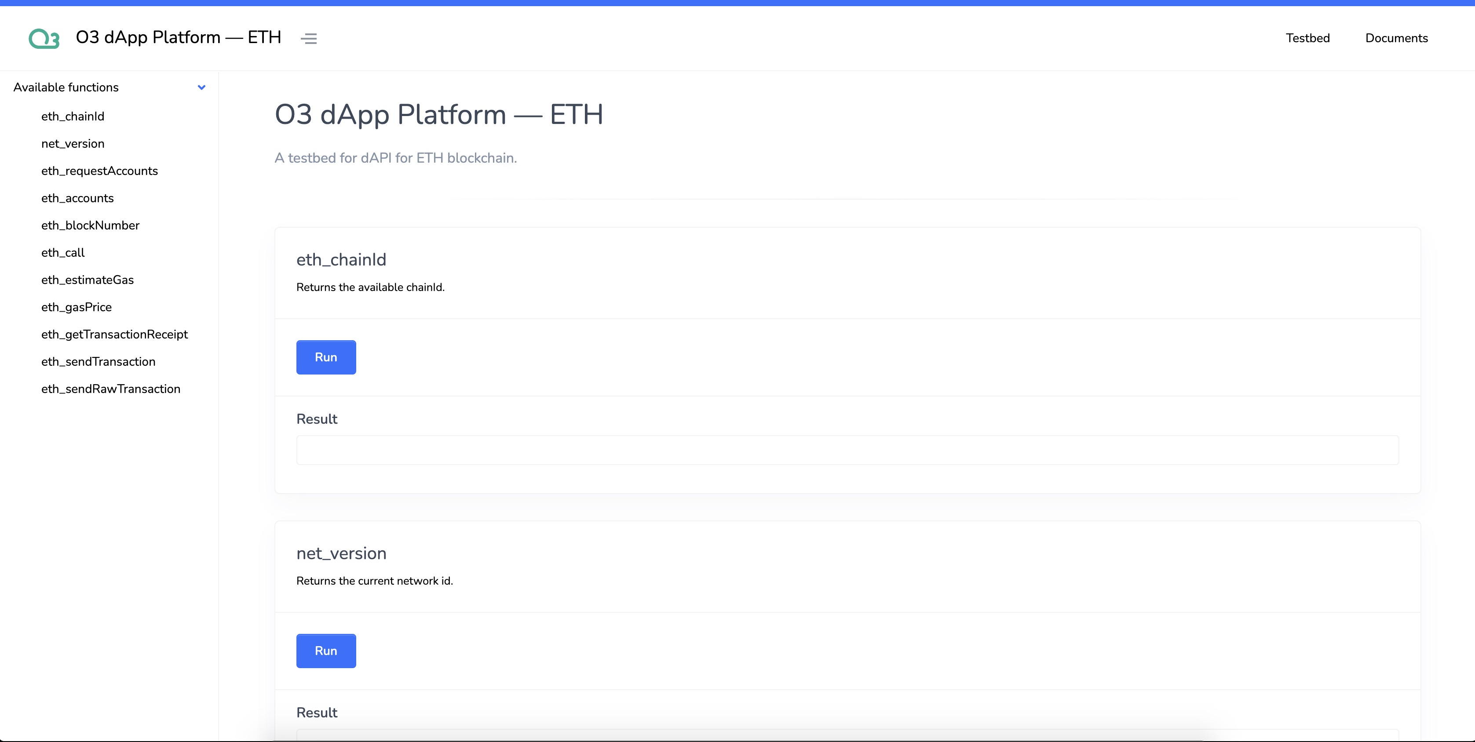Screen dimensions: 1475x742
Task: Select eth_chainId in the sidebar
Action: tap(73, 116)
